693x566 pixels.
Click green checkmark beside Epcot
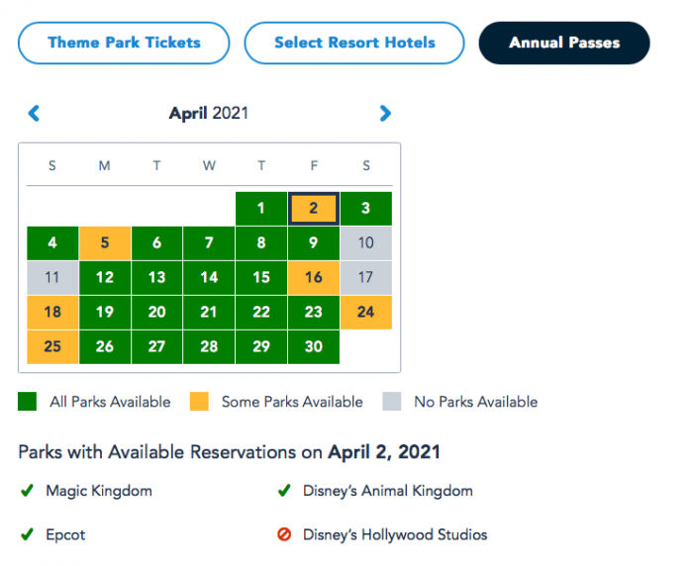[26, 534]
